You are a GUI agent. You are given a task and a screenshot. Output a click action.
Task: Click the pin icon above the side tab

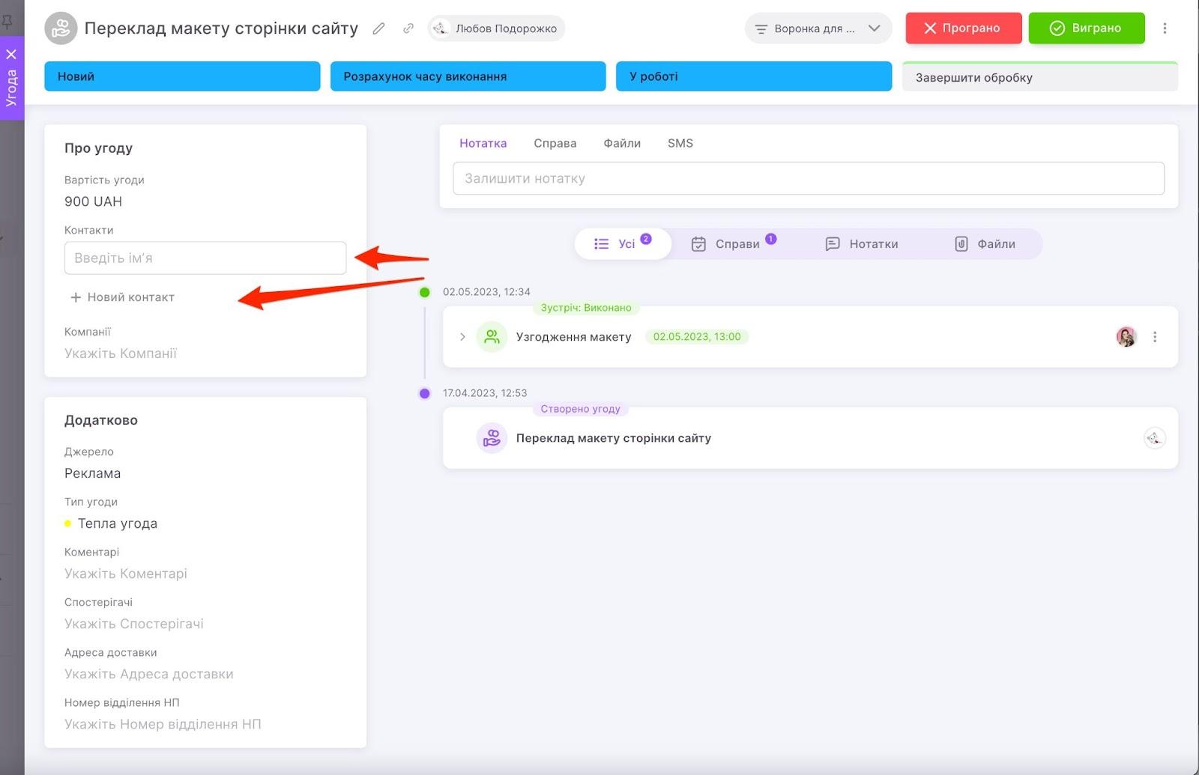click(x=7, y=21)
